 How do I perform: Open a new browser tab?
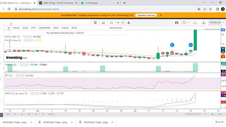125,3
